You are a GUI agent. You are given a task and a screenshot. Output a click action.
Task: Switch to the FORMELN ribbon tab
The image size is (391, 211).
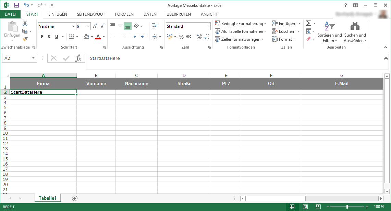124,14
